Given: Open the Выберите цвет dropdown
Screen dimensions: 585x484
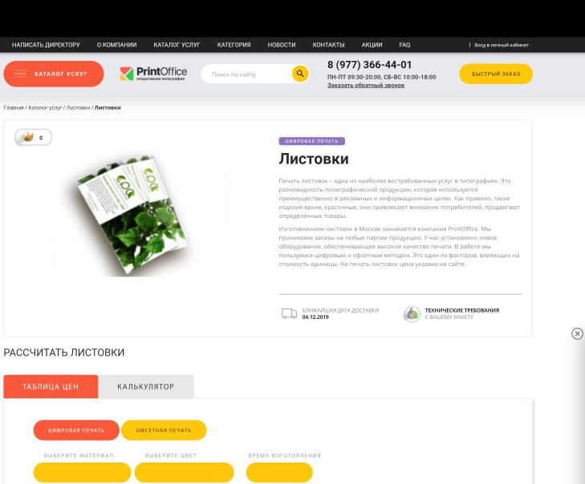Looking at the screenshot, I should tap(185, 473).
